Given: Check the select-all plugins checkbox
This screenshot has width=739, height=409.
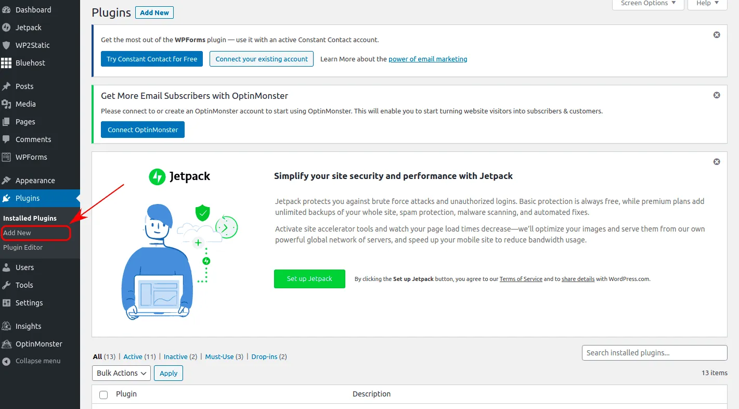Looking at the screenshot, I should (103, 394).
